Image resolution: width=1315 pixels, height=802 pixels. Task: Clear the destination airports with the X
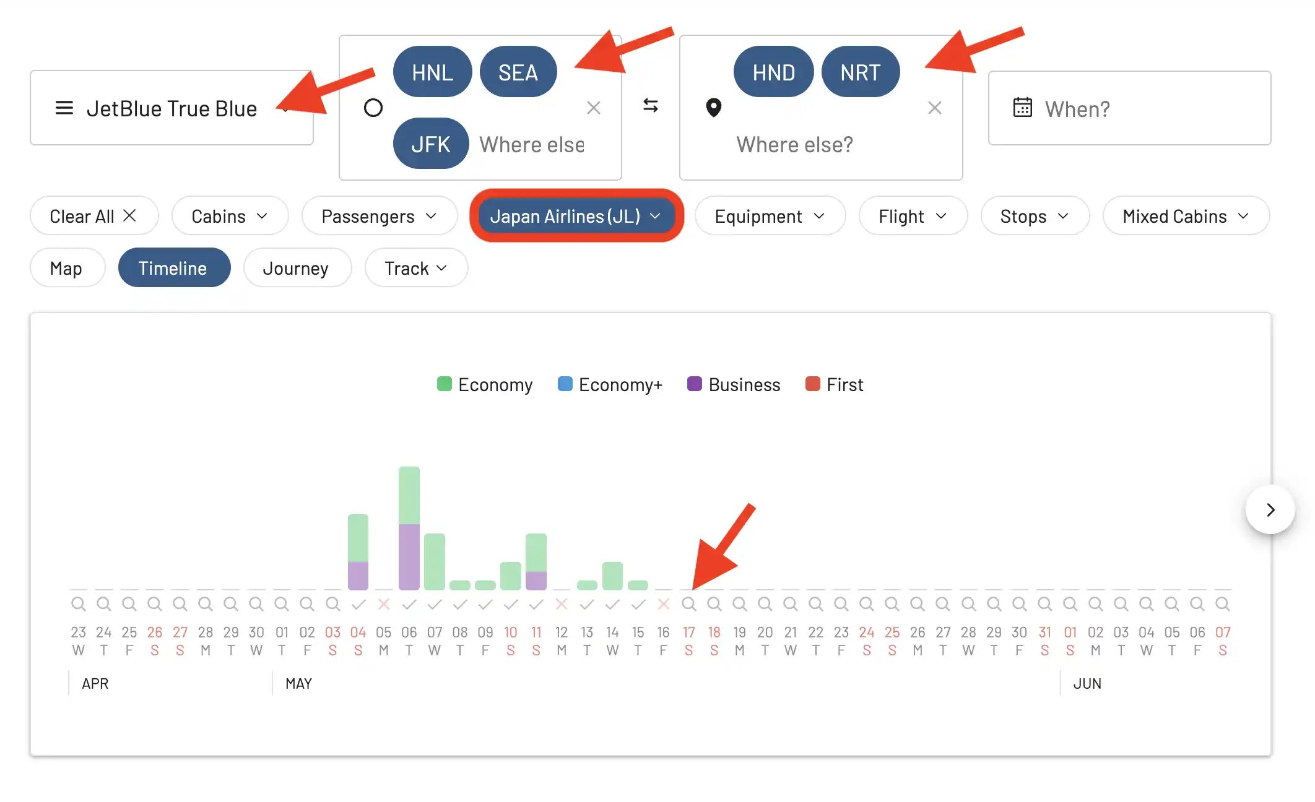pos(935,108)
